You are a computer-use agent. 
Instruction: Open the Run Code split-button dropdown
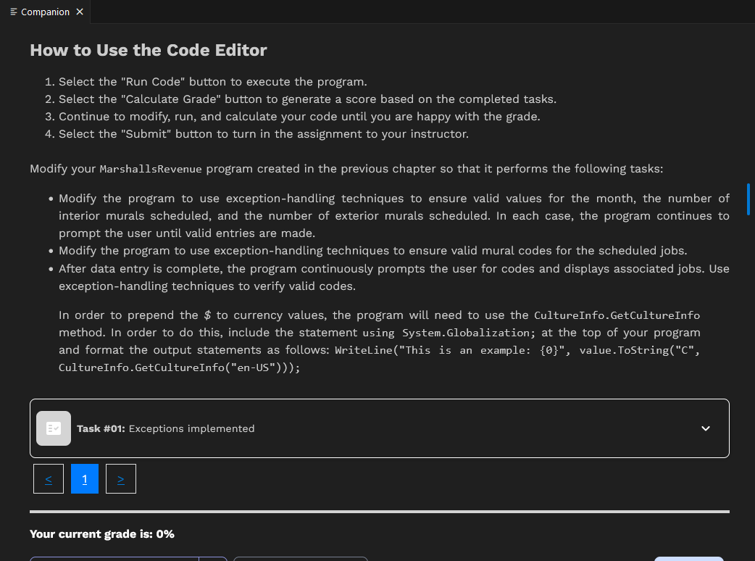tap(212, 560)
